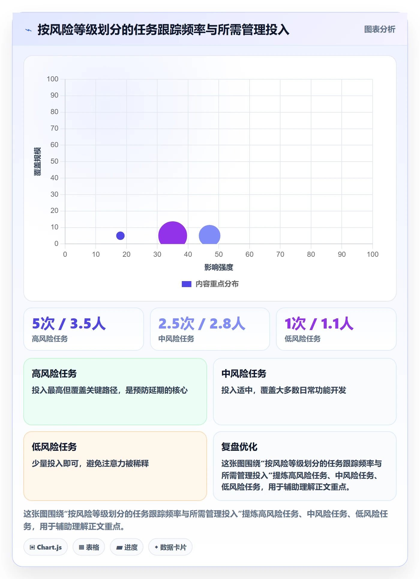Click the 高风险任务 label under 5次 / 3.5人
Viewport: 420px width, 579px height.
(50, 339)
